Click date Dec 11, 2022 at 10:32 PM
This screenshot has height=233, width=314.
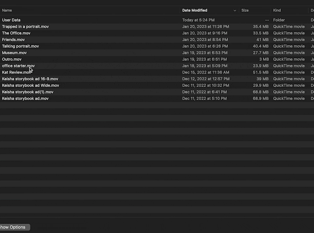pos(206,86)
